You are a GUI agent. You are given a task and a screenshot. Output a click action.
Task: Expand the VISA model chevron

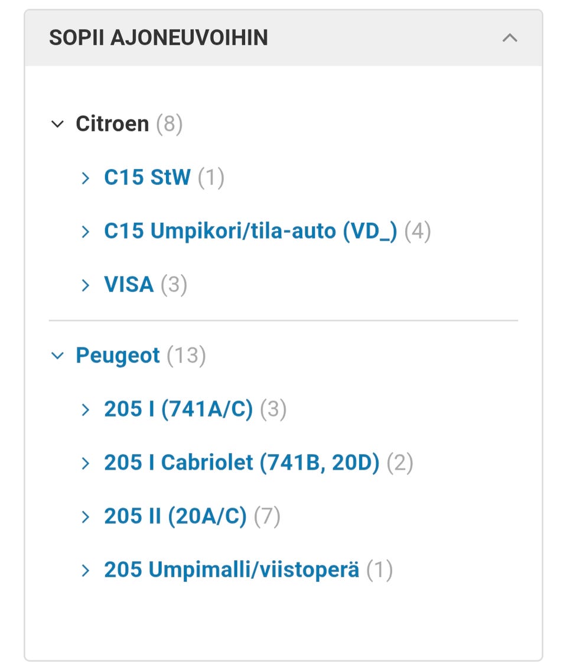pyautogui.click(x=86, y=285)
